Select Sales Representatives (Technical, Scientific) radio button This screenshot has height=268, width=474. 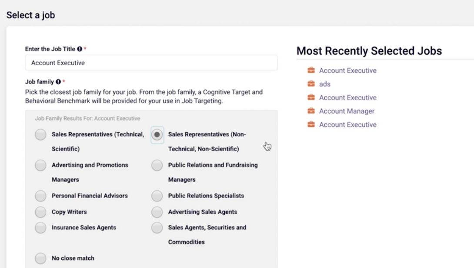pyautogui.click(x=41, y=135)
